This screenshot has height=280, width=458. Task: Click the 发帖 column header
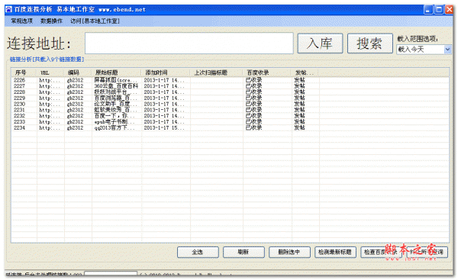tap(305, 72)
